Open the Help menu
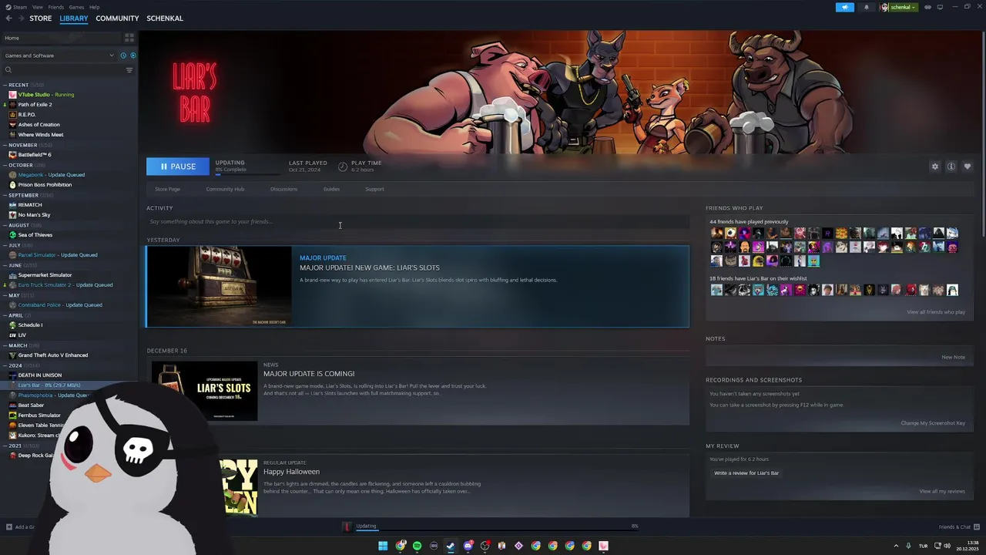This screenshot has width=986, height=555. (94, 7)
